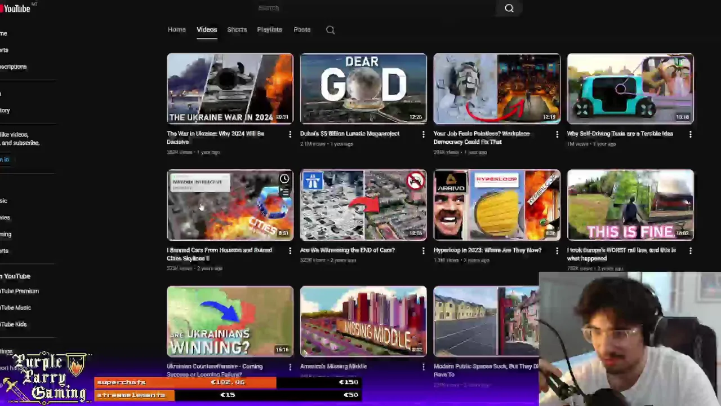
Task: Select the Videos tab
Action: click(207, 29)
